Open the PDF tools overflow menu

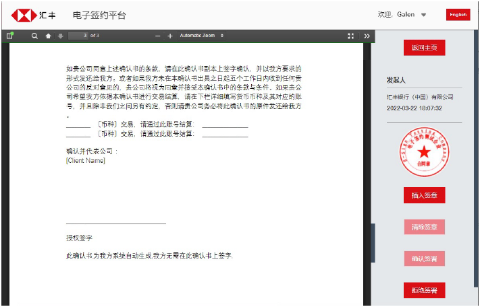pos(367,36)
